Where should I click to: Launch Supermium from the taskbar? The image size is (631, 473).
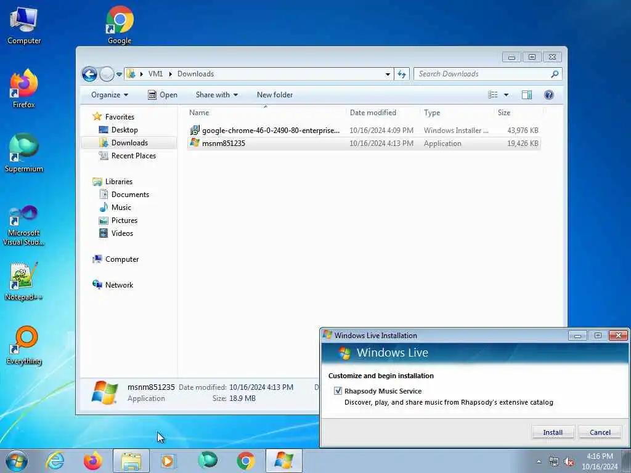tap(207, 461)
